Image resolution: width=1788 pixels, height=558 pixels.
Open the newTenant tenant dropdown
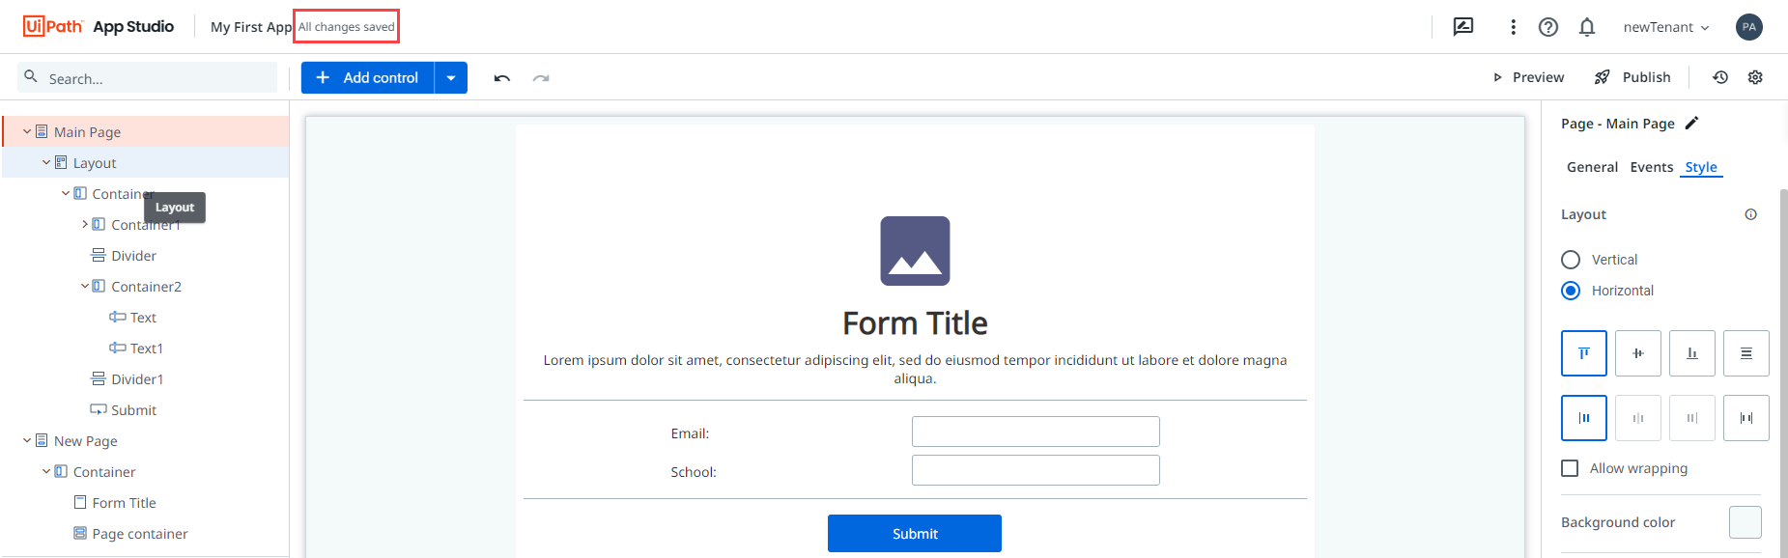coord(1666,27)
